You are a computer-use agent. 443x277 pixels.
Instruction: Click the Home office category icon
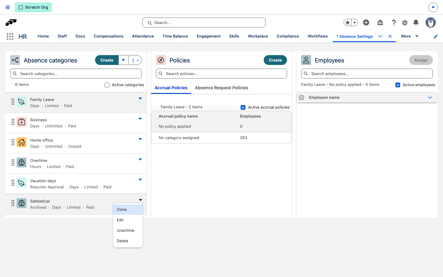22,143
